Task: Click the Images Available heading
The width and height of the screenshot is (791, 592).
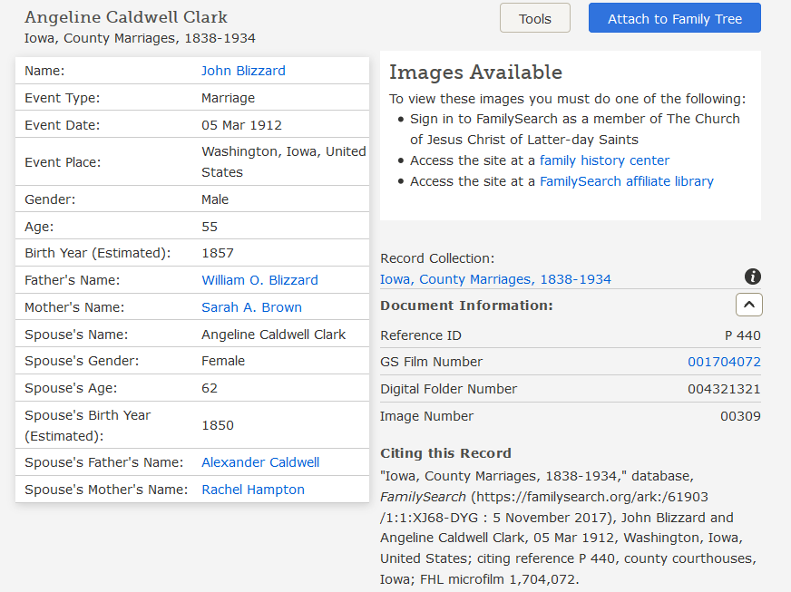Action: coord(475,73)
